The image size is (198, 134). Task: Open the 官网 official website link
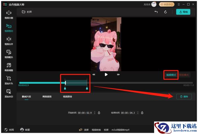point(9,130)
